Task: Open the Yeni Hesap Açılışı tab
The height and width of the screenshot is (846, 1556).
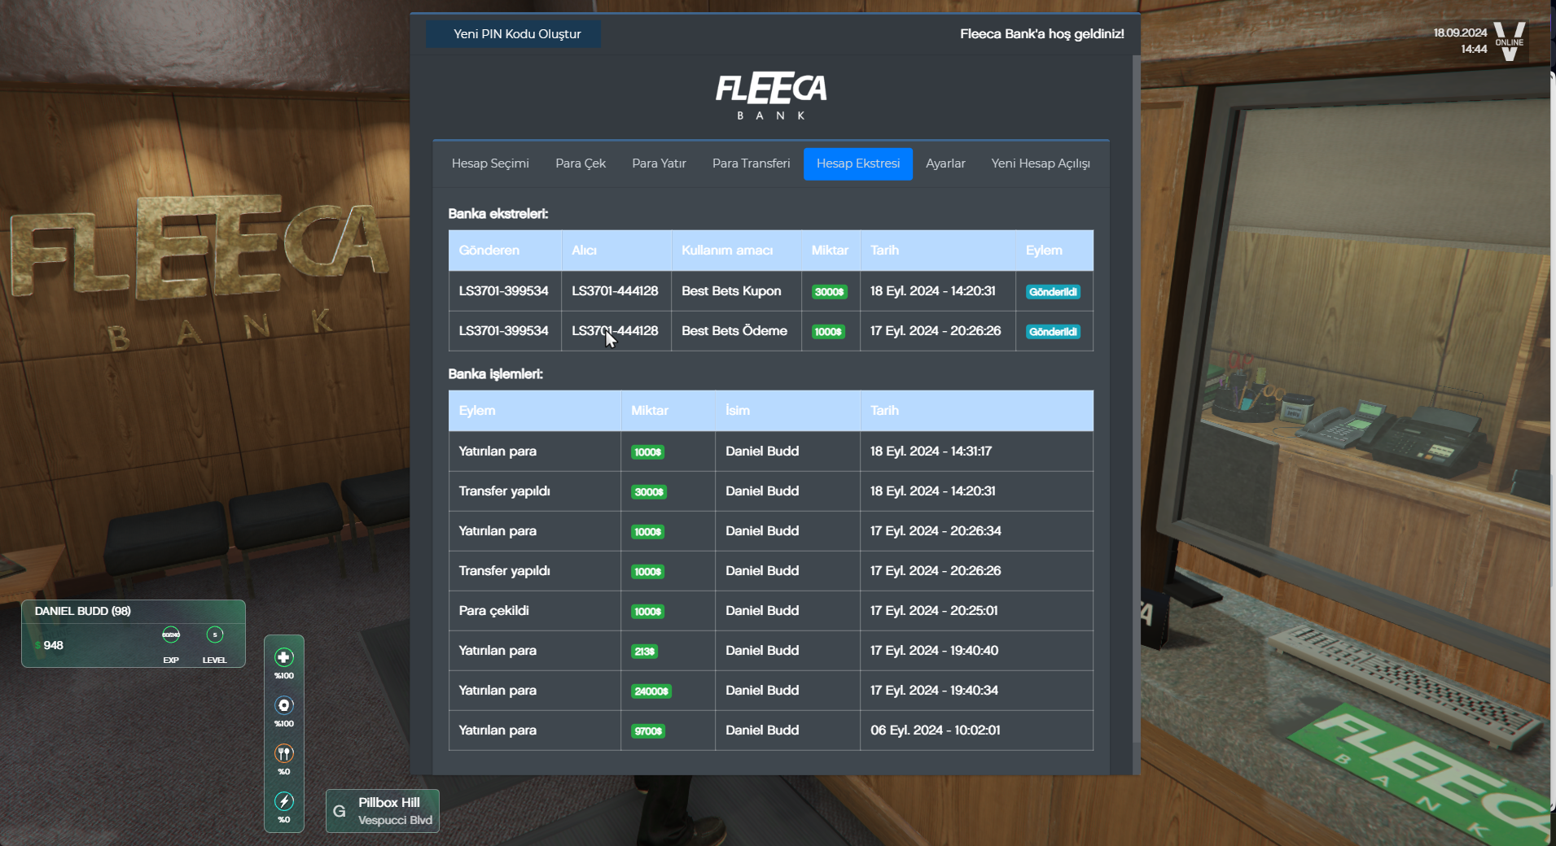Action: pyautogui.click(x=1040, y=164)
